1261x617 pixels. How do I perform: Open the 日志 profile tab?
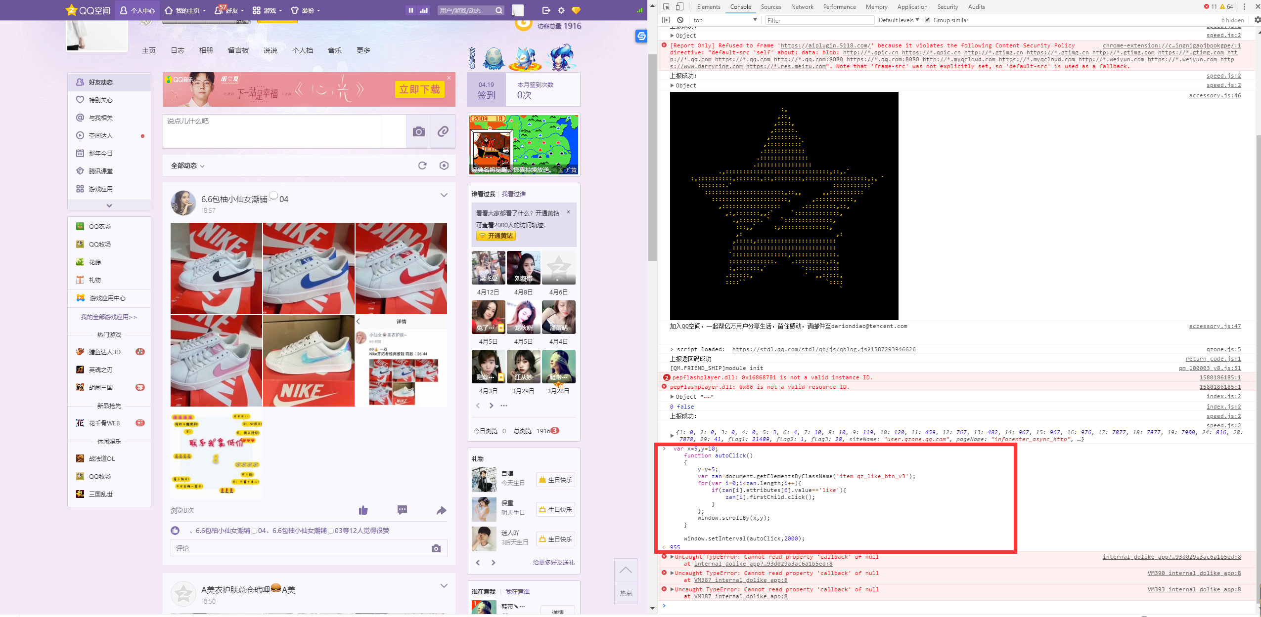coord(178,50)
